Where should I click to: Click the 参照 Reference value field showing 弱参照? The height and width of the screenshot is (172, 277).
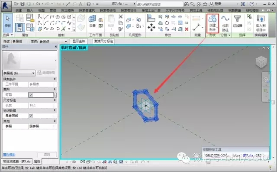[x=41, y=126]
